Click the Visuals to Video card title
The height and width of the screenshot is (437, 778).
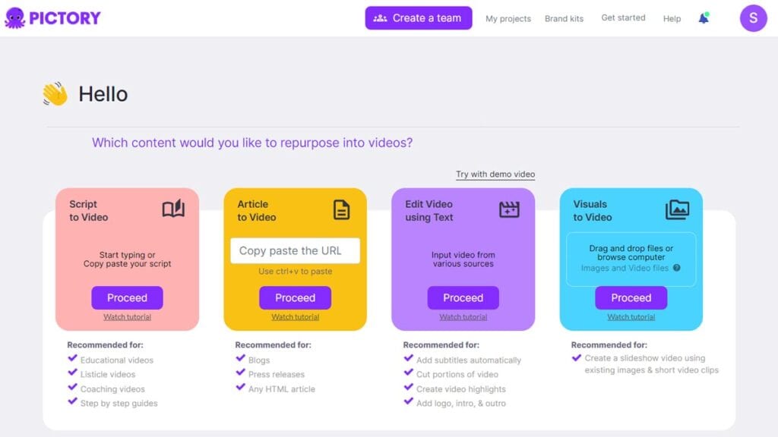592,211
